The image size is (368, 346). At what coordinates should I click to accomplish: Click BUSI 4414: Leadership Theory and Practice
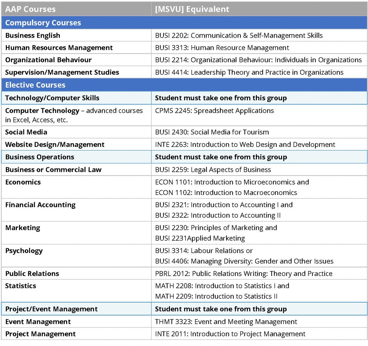pos(249,72)
